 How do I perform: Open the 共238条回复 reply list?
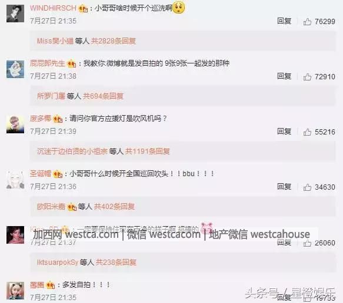tap(116, 262)
